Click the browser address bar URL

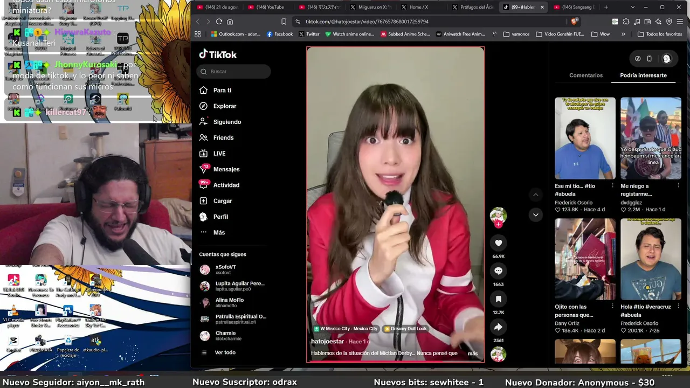pyautogui.click(x=367, y=22)
